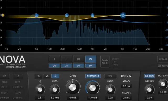Toggle the WB wideband button
Screen dimensions: 168x101
click(x=110, y=76)
